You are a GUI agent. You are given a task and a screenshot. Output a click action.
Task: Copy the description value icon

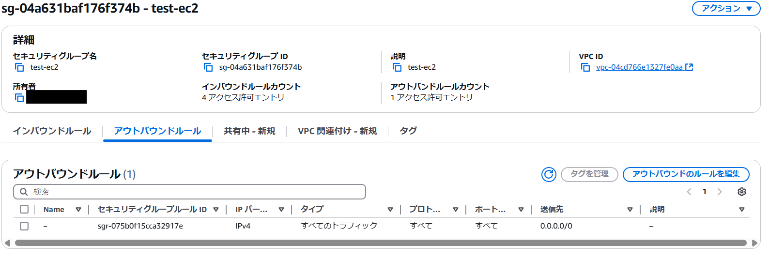(397, 67)
